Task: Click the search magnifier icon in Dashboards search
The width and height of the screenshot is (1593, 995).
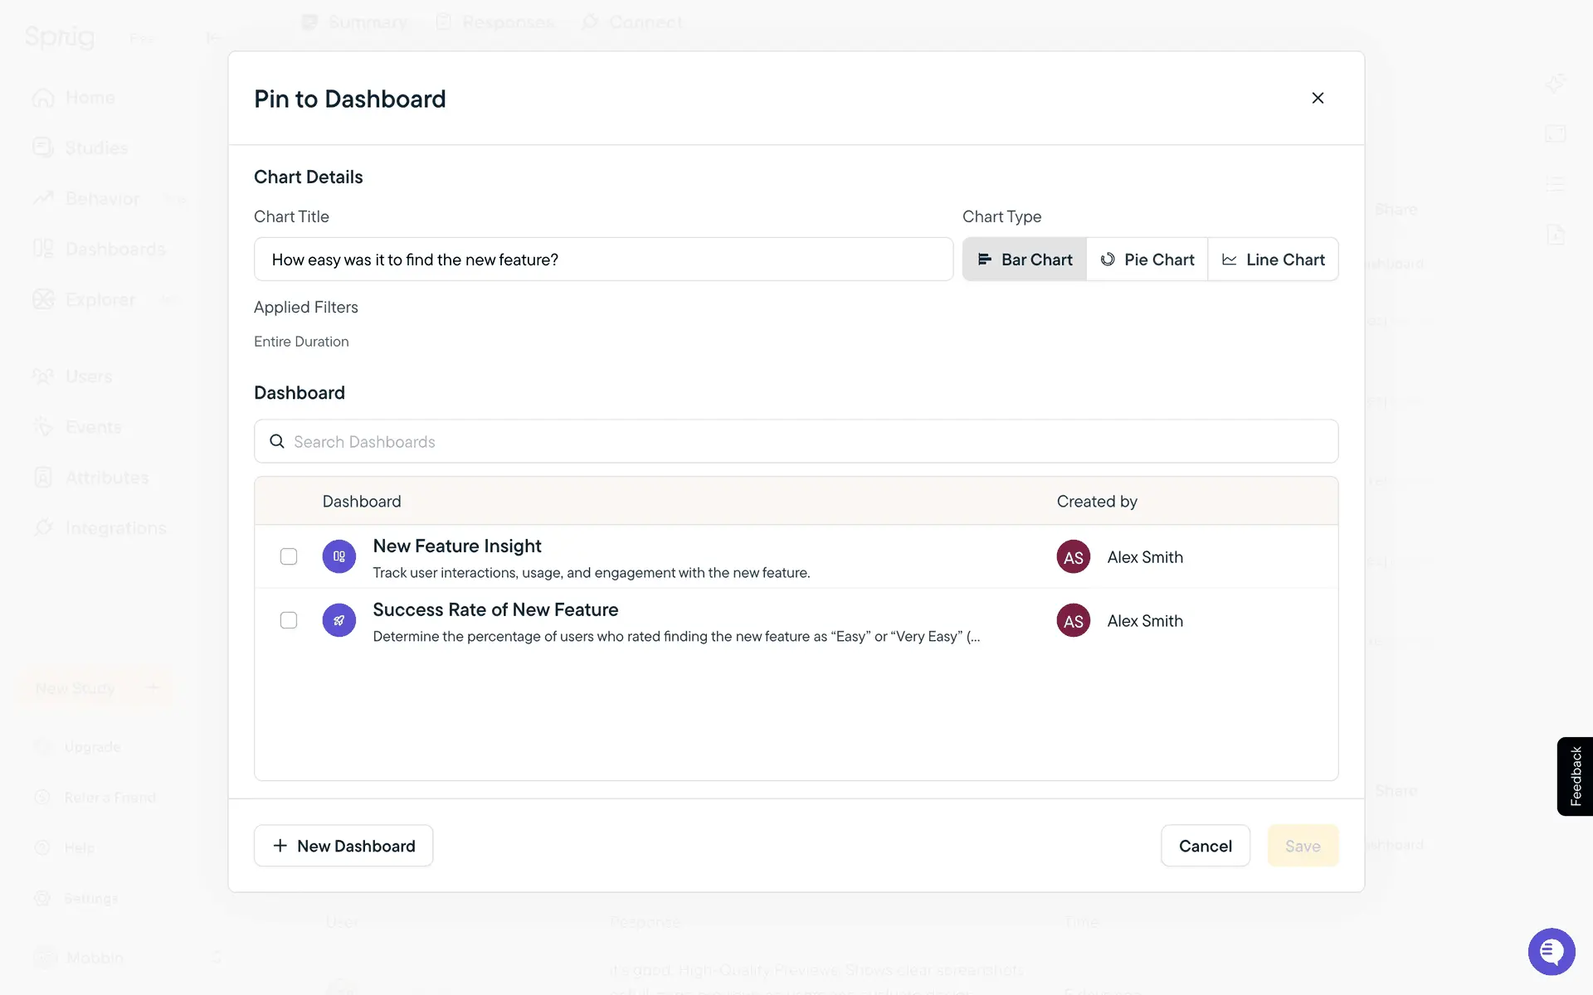Action: 277,441
